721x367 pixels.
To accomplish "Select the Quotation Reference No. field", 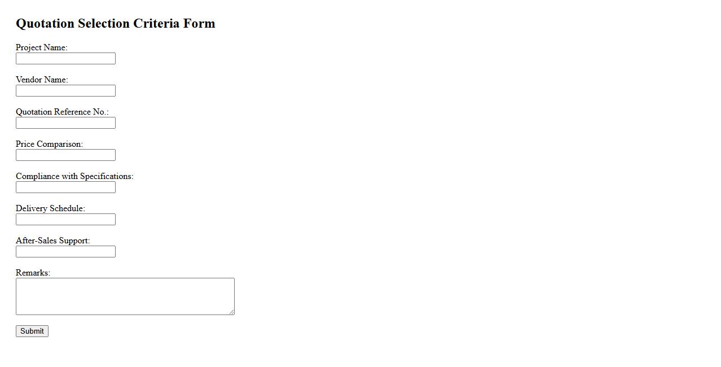I will pyautogui.click(x=65, y=123).
